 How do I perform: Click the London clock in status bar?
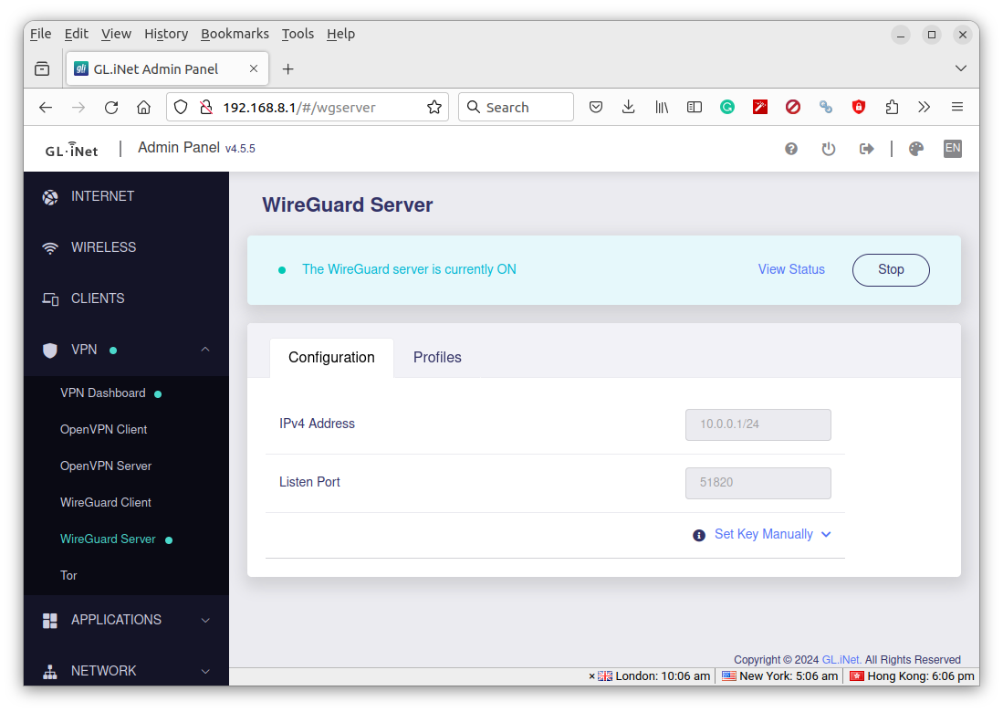(x=653, y=676)
